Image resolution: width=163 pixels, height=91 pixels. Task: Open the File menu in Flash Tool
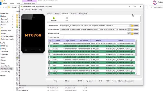[22, 10]
